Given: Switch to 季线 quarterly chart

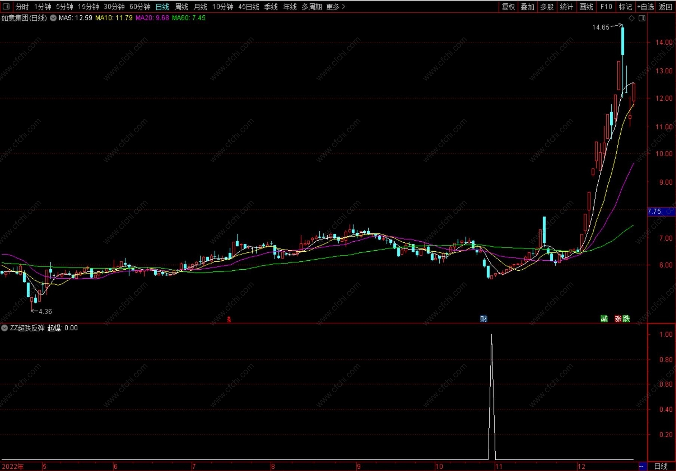Looking at the screenshot, I should click(271, 7).
